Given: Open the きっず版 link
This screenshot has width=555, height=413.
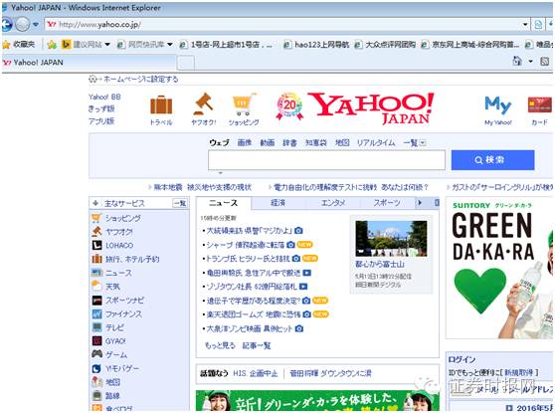Looking at the screenshot, I should click(x=101, y=108).
